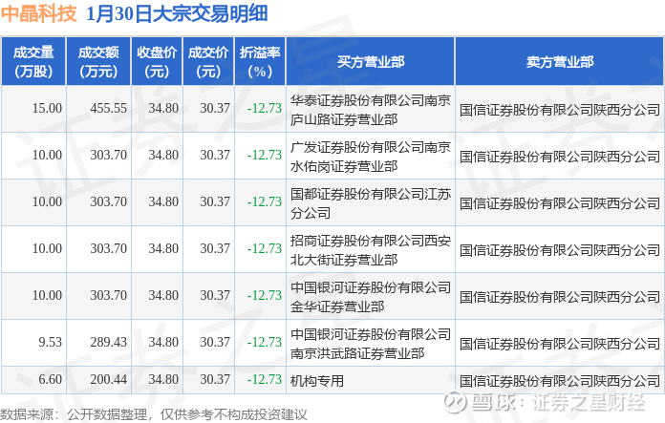
Task: Click seller 国信证券陕西分公司 in the 289.43 row
Action: [559, 343]
